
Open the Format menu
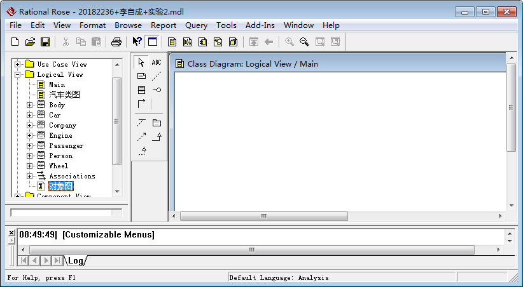tap(92, 25)
